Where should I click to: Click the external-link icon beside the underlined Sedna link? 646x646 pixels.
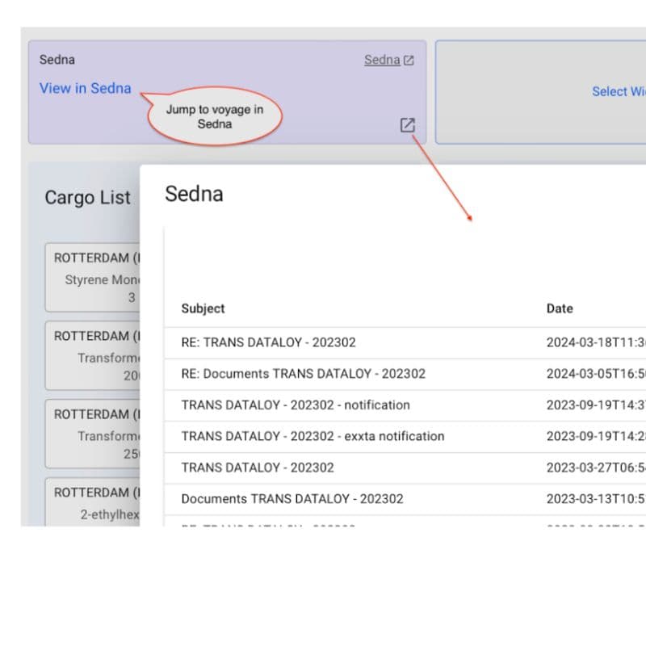pyautogui.click(x=409, y=60)
